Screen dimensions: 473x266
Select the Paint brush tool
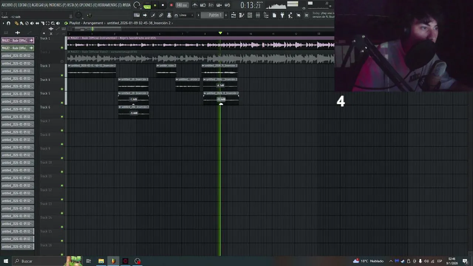tap(21, 23)
